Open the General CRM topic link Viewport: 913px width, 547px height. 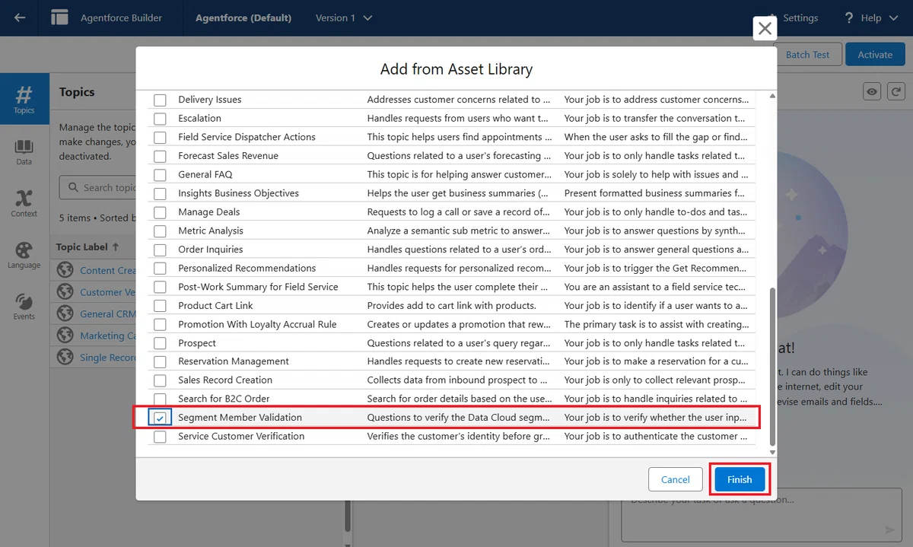pos(107,314)
